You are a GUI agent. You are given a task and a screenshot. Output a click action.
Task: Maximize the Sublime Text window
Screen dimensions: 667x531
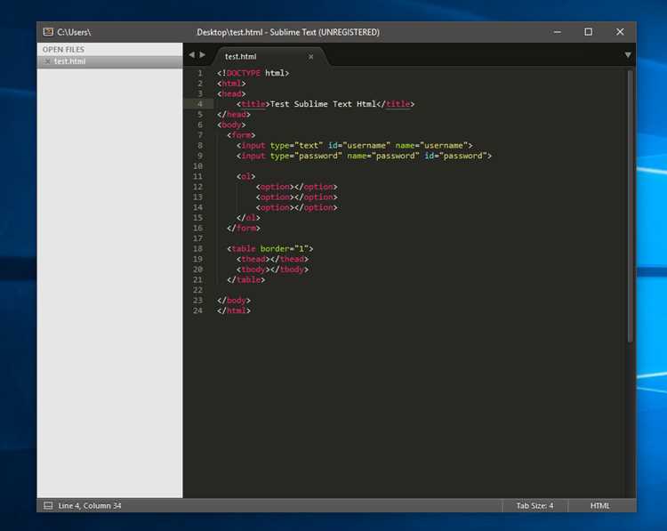click(589, 32)
